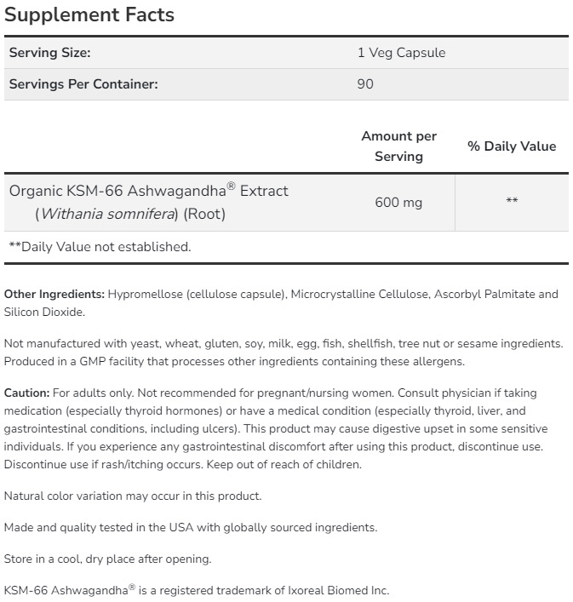Image resolution: width=573 pixels, height=602 pixels.
Task: Click the Caution bold label
Action: [26, 393]
